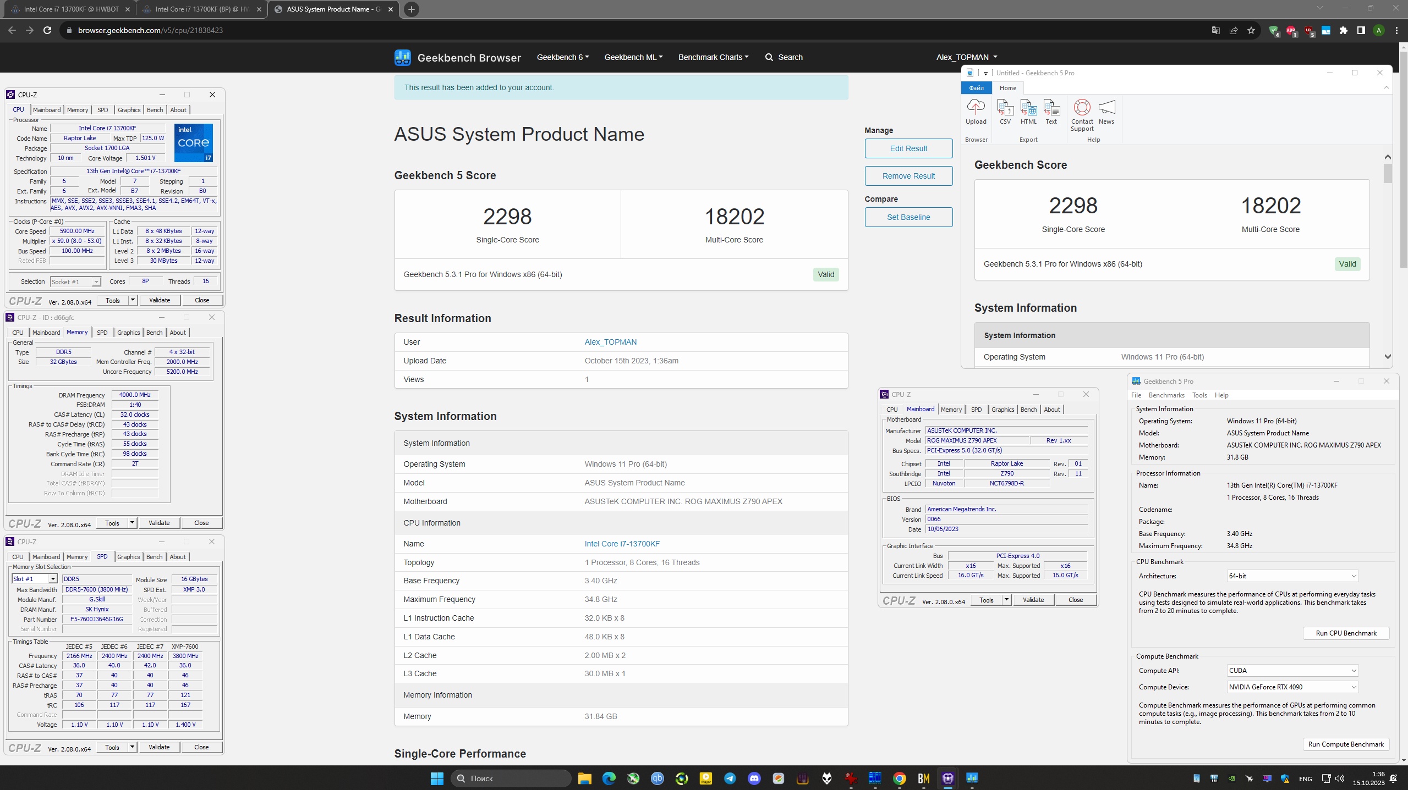Open a new browser tab
The height and width of the screenshot is (790, 1408).
411,9
